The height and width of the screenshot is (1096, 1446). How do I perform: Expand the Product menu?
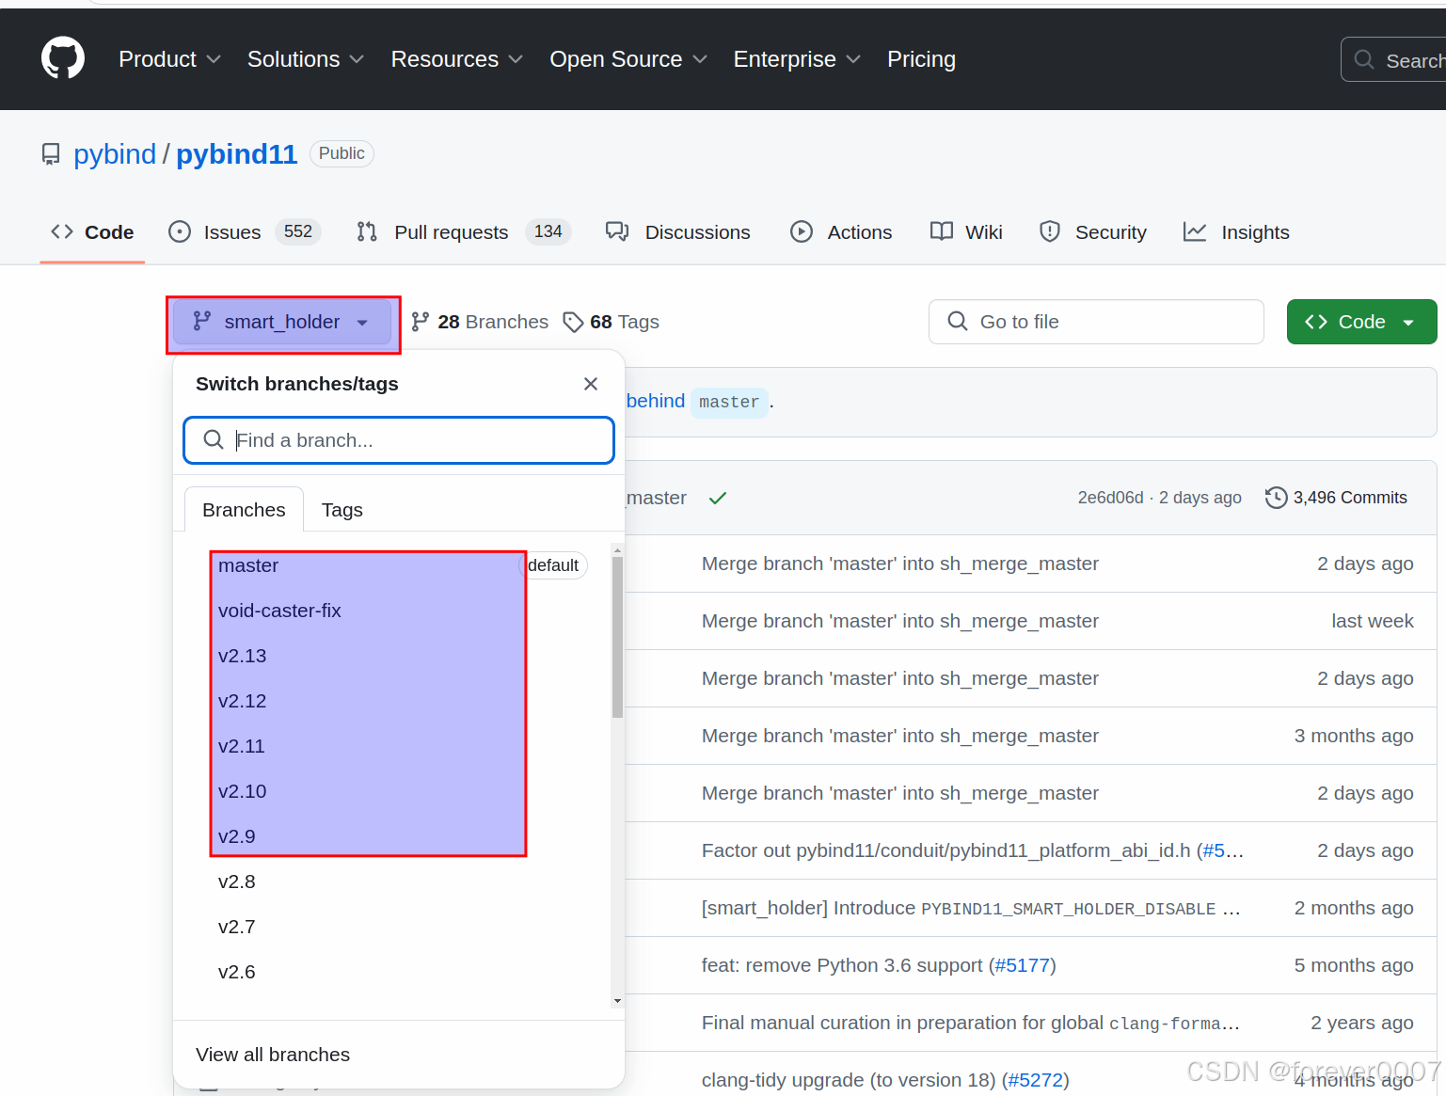169,59
